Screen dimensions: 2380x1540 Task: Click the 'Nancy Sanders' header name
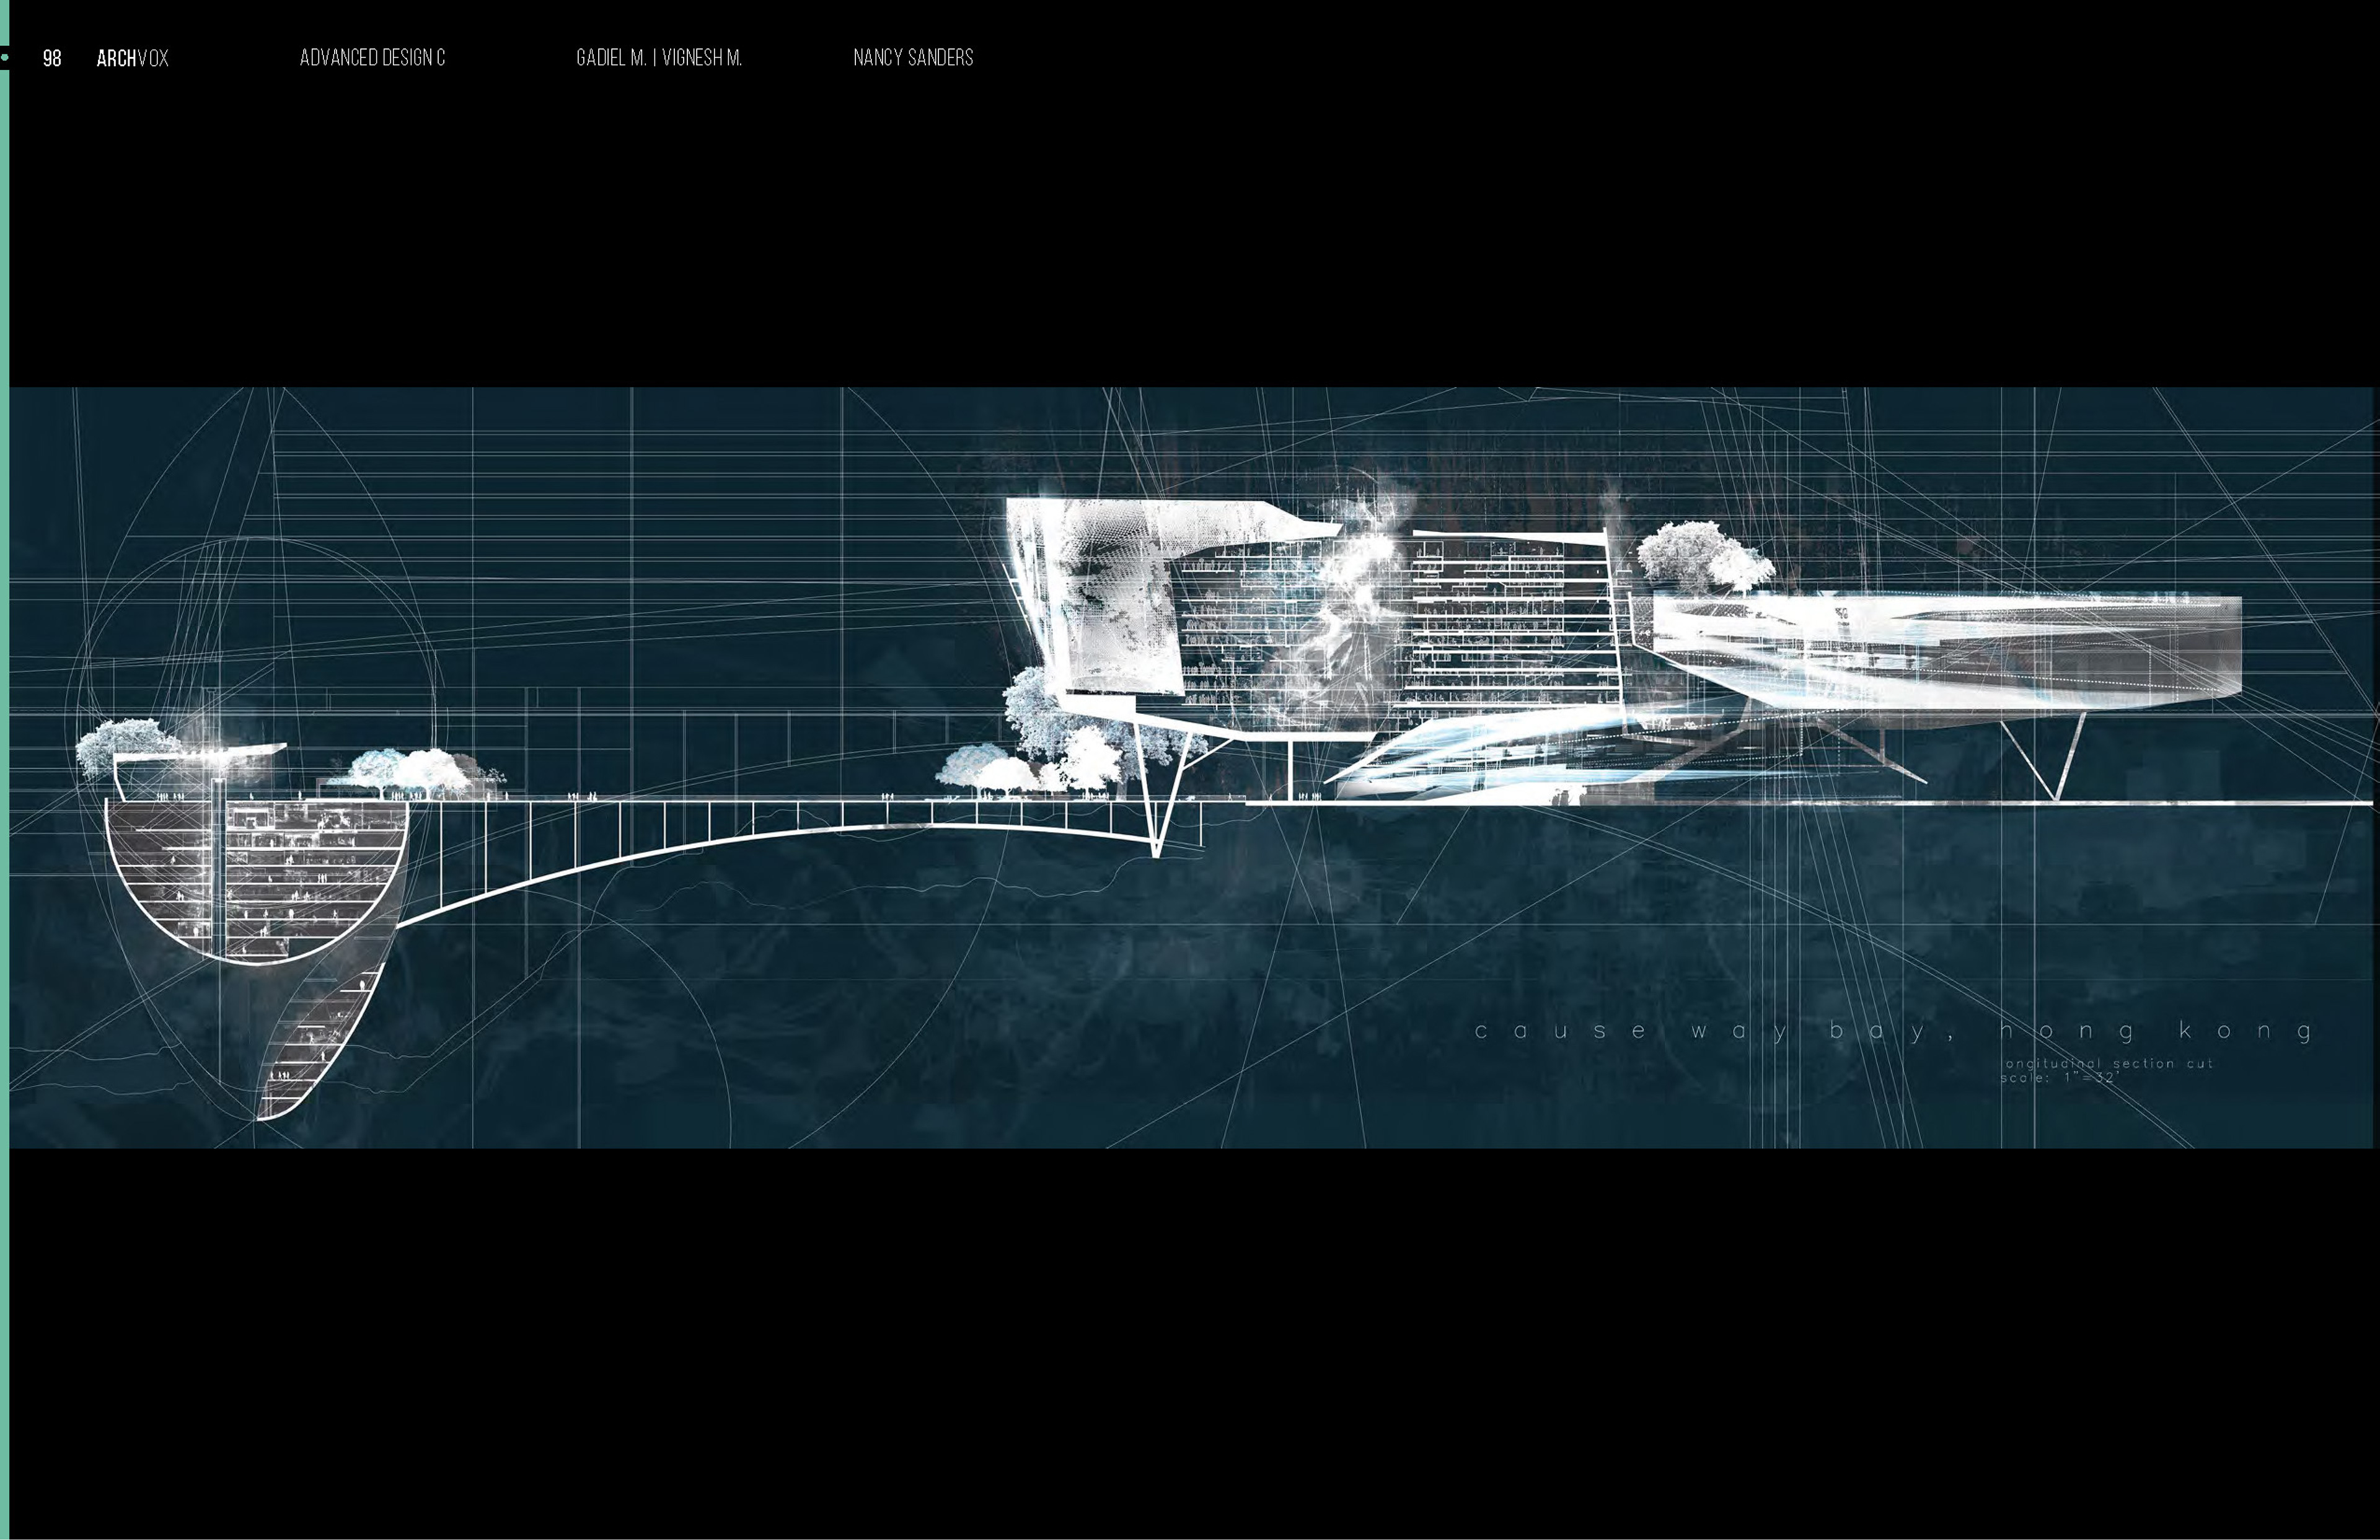(x=913, y=58)
